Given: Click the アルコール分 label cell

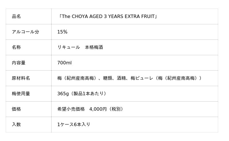Looking at the screenshot, I should tap(25, 32).
